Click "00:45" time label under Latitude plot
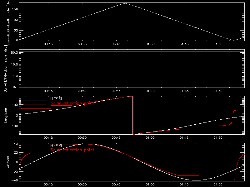The height and width of the screenshot is (187, 250). pos(116,185)
